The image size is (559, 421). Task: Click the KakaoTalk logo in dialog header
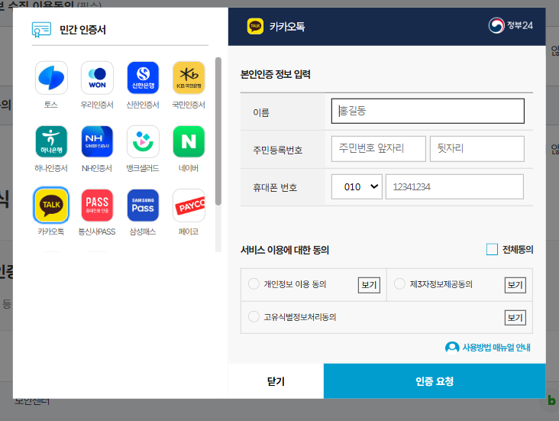(255, 26)
